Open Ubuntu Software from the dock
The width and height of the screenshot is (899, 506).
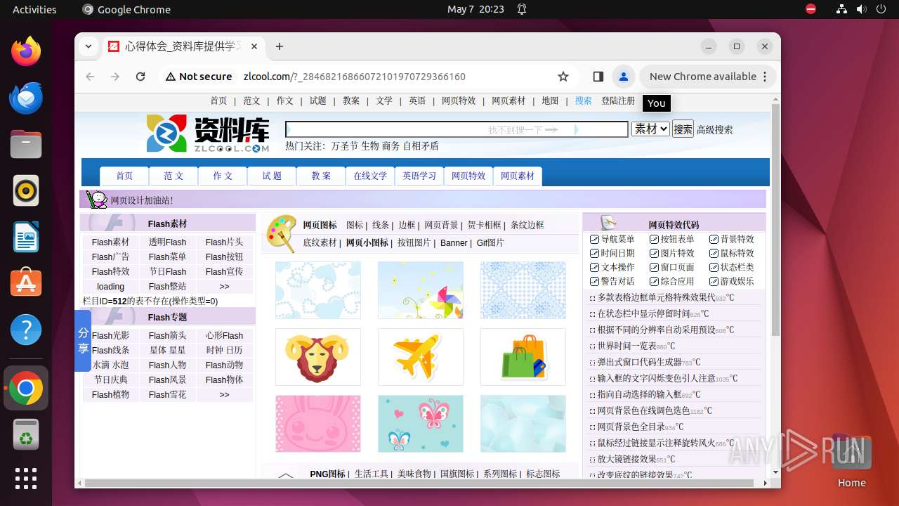pos(26,283)
